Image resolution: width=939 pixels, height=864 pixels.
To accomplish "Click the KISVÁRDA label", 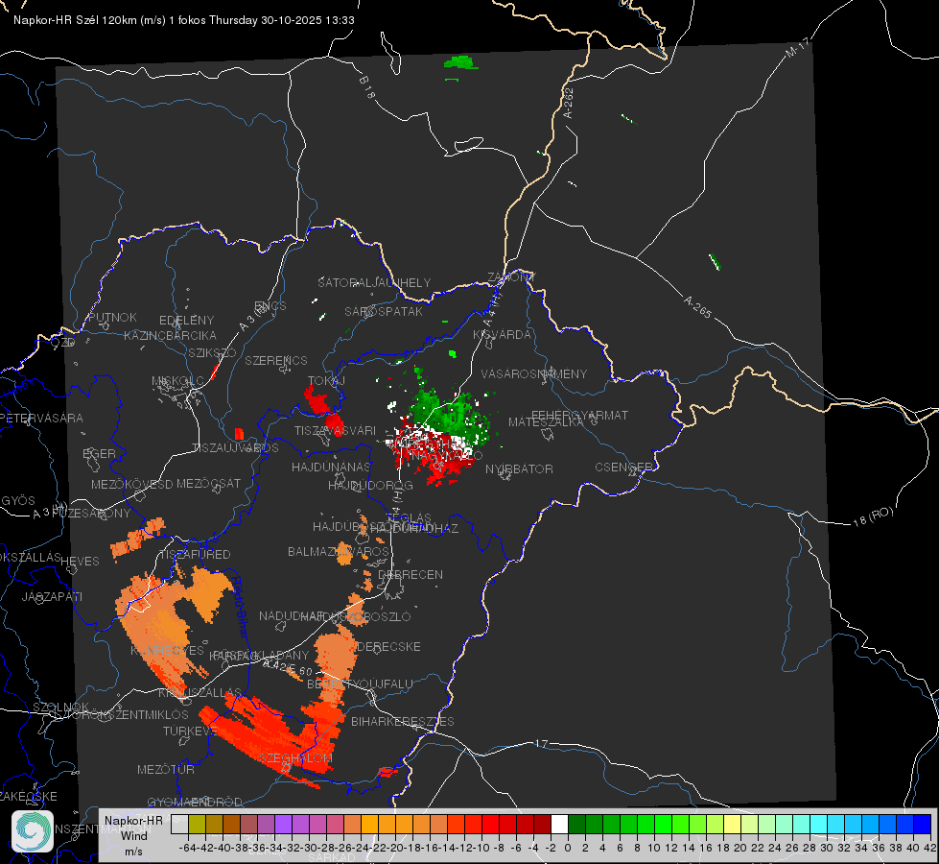I will tap(503, 335).
